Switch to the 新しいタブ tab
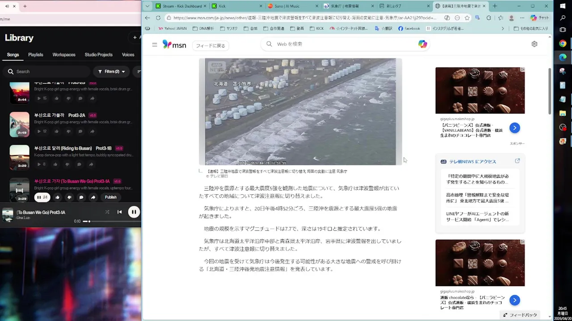The width and height of the screenshot is (572, 321). coord(404,6)
